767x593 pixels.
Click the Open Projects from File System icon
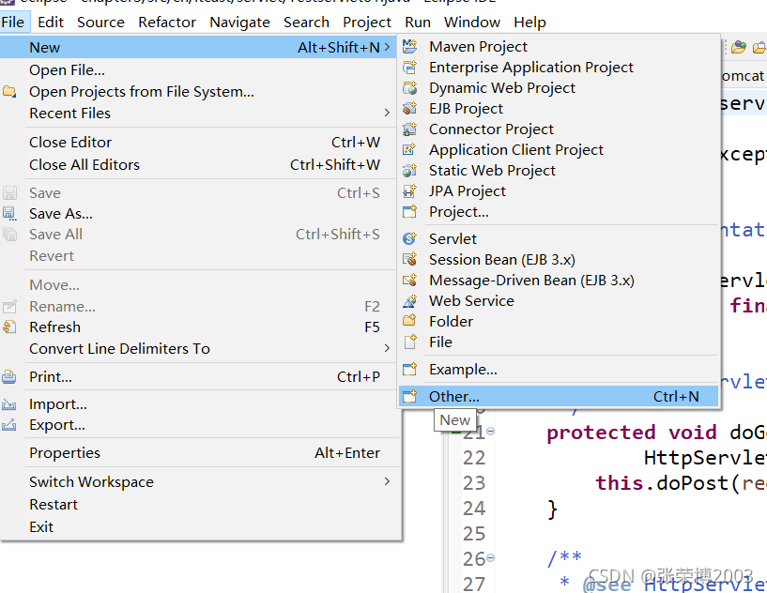coord(9,91)
